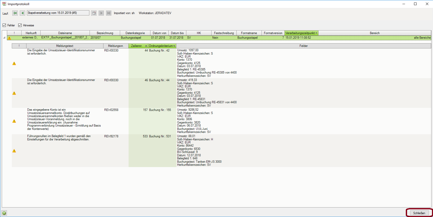Go to the next import run
This screenshot has height=217, width=433.
click(101, 13)
